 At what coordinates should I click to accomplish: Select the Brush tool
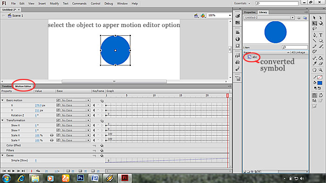pyautogui.click(x=321, y=46)
